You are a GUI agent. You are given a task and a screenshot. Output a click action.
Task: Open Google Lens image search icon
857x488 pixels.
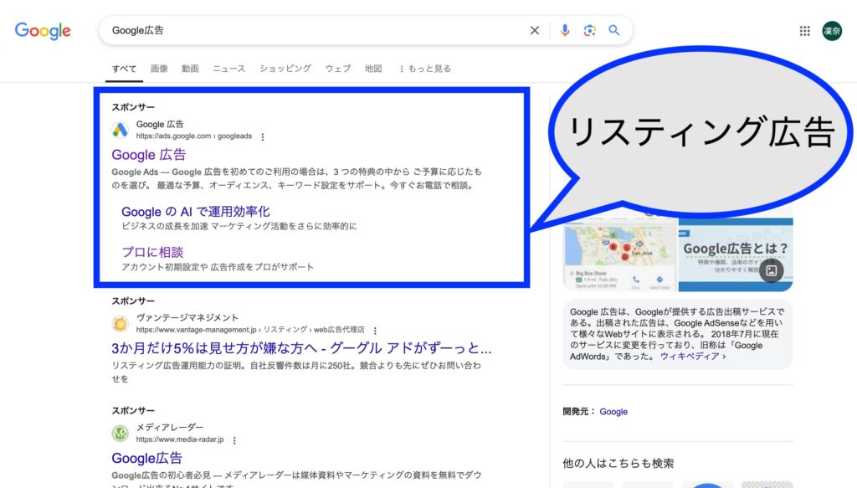pyautogui.click(x=589, y=31)
